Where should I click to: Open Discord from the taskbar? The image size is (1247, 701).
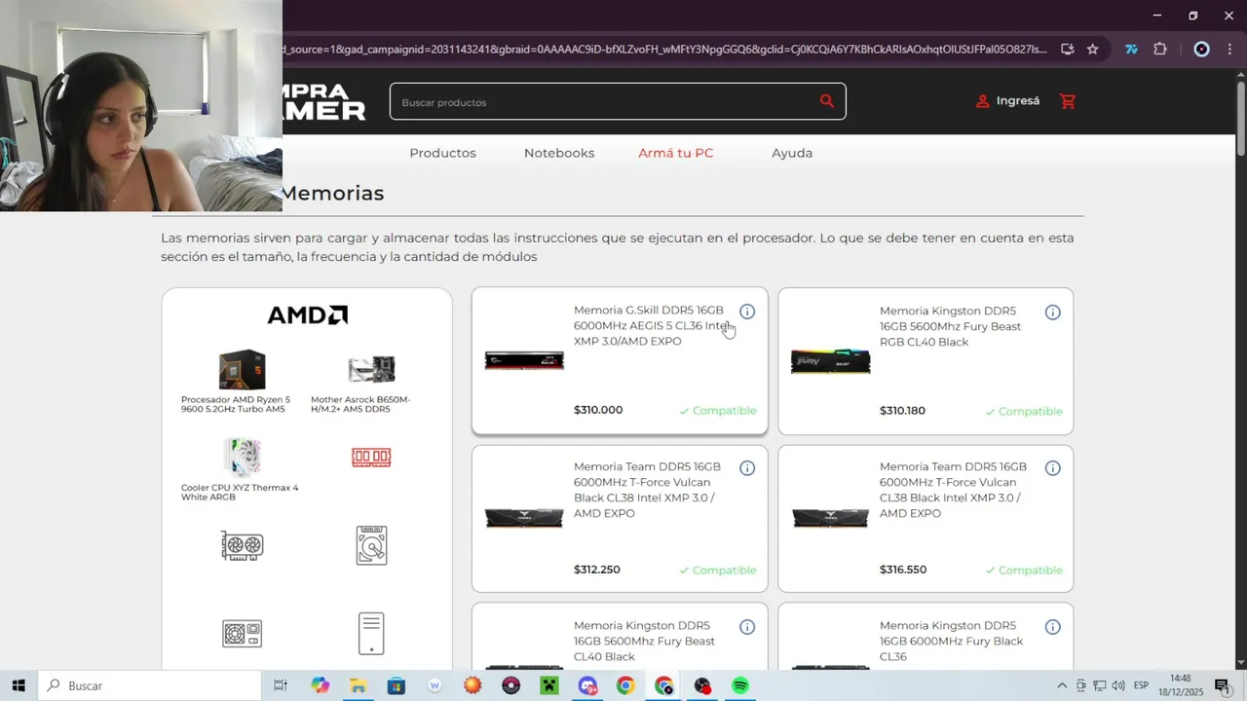(x=587, y=685)
